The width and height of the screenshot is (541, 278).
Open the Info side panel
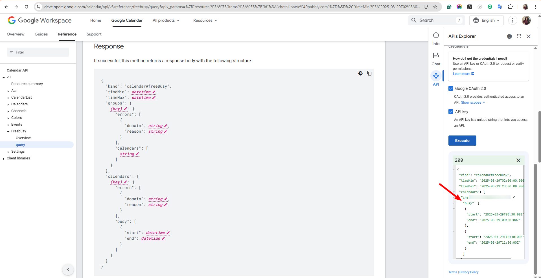pos(436,39)
